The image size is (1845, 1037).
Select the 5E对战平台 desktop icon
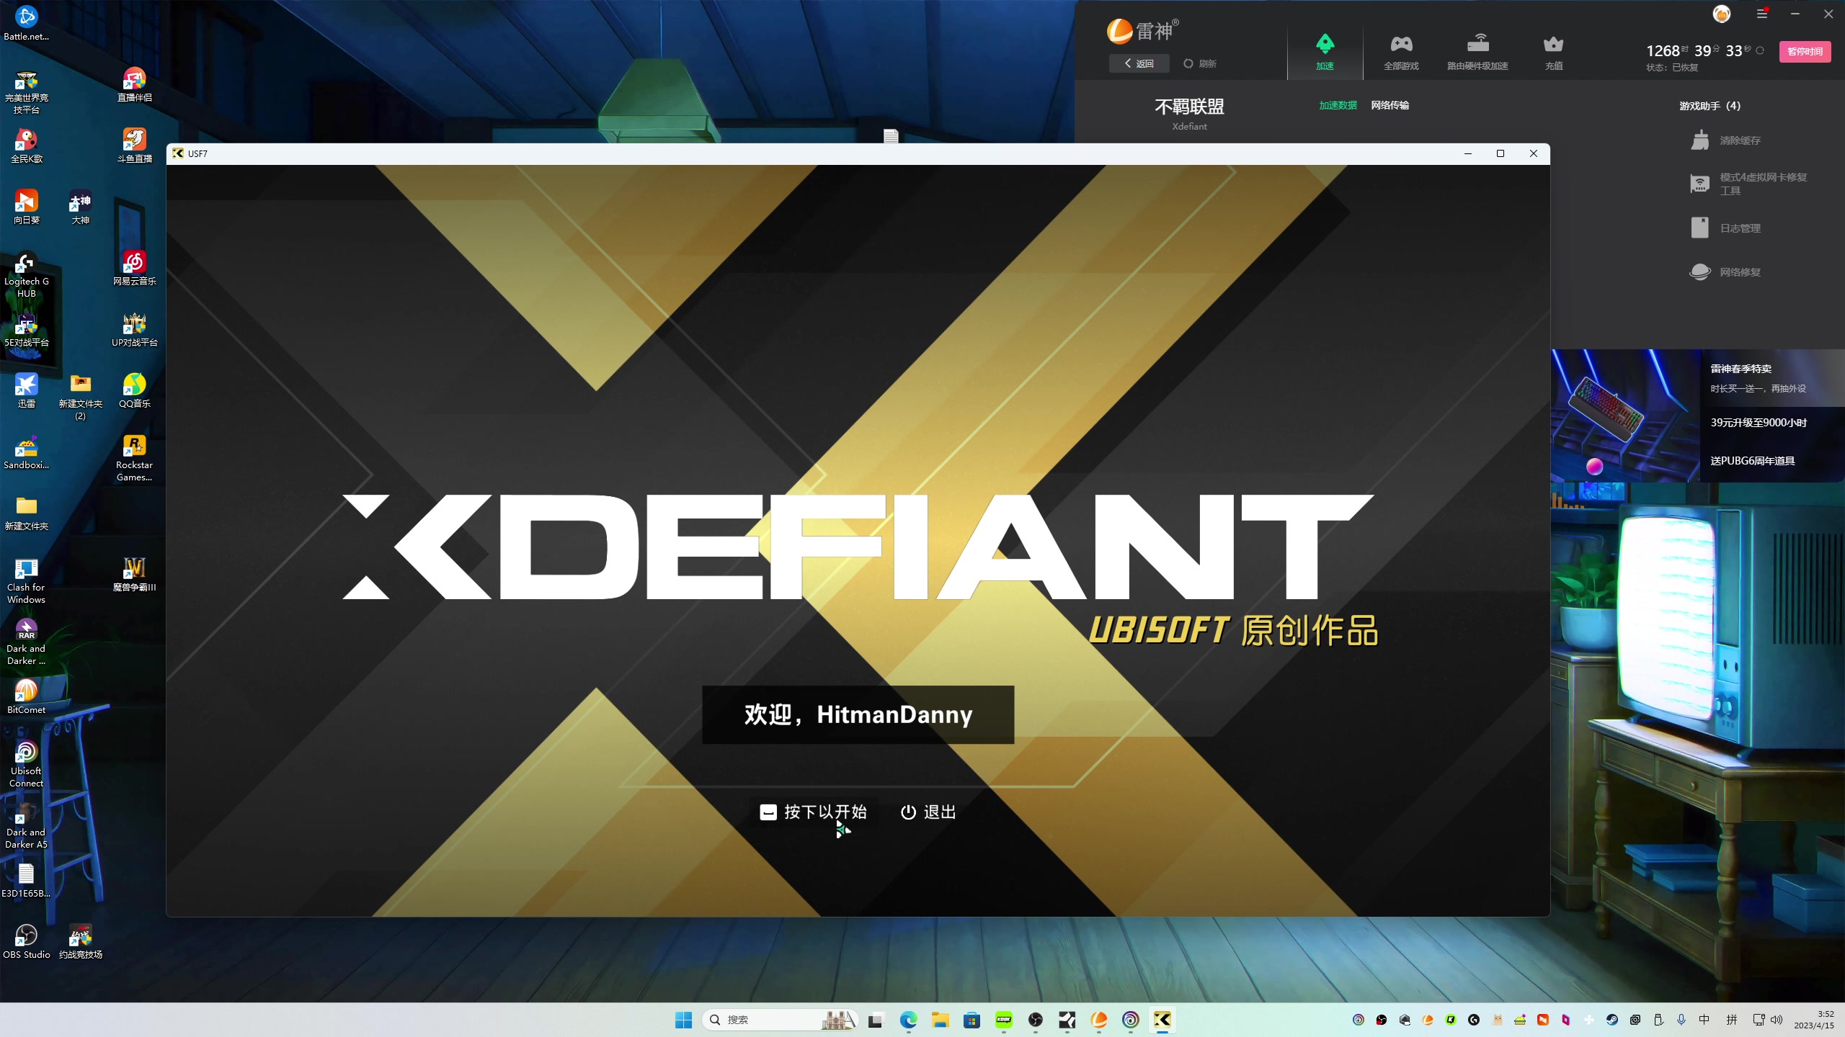[x=27, y=330]
